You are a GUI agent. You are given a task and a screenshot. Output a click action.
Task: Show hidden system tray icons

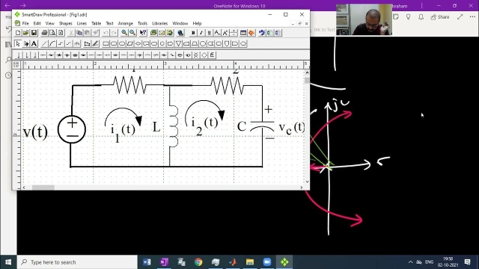coord(410,262)
